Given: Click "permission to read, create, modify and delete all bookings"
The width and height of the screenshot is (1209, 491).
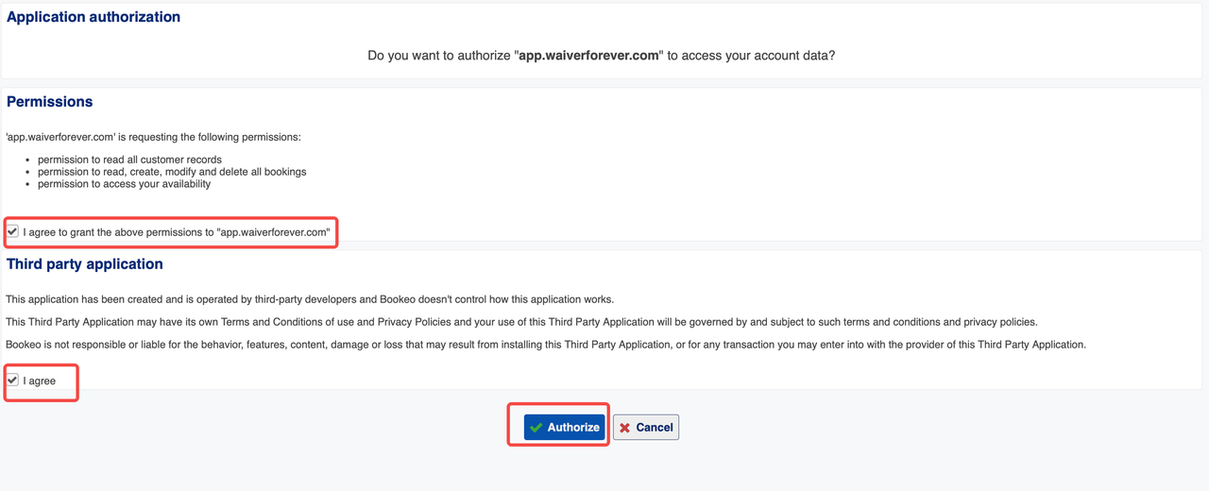Looking at the screenshot, I should tap(172, 172).
